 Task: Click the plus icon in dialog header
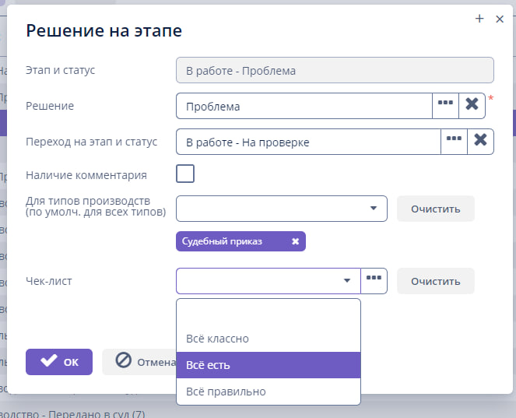pos(479,19)
